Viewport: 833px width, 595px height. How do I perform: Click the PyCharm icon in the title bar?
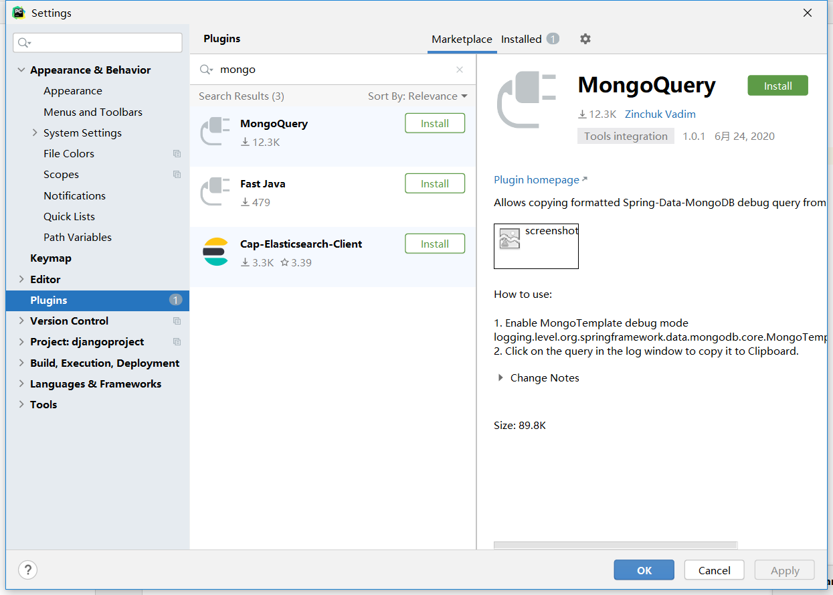click(x=19, y=13)
